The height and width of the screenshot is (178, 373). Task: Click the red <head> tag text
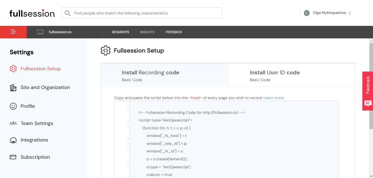pos(195,98)
